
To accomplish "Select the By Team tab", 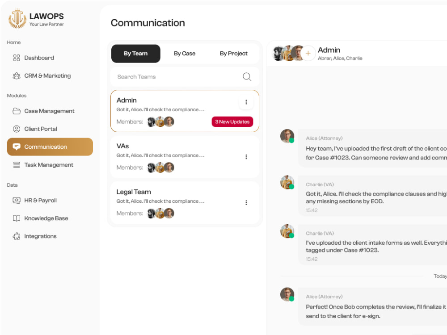I will coord(136,54).
